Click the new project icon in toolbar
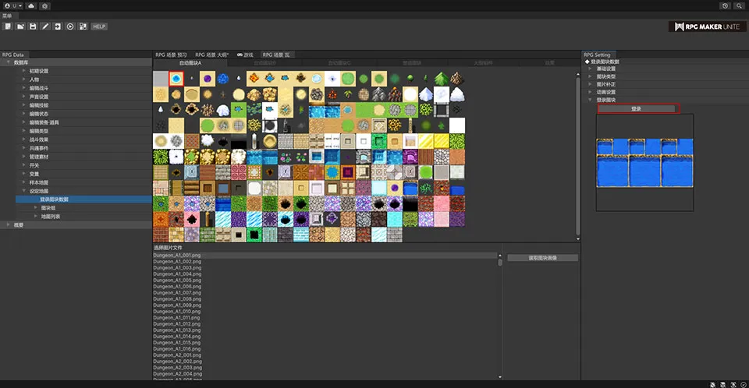The image size is (749, 388). 7,26
